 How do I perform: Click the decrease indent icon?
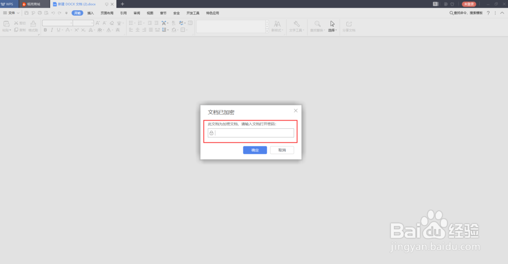[150, 23]
